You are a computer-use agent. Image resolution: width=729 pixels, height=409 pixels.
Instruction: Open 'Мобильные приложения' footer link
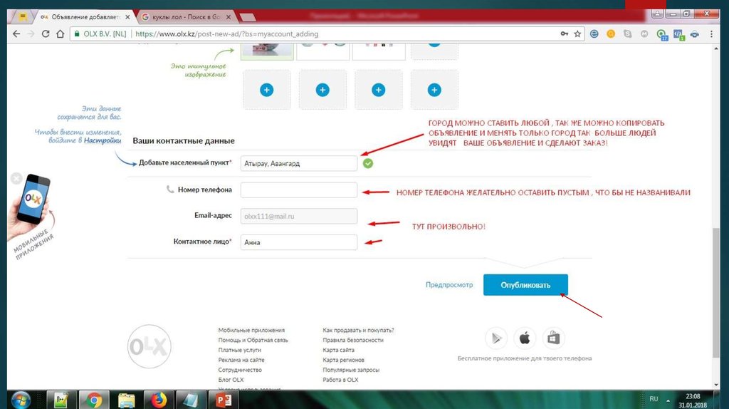pyautogui.click(x=251, y=330)
